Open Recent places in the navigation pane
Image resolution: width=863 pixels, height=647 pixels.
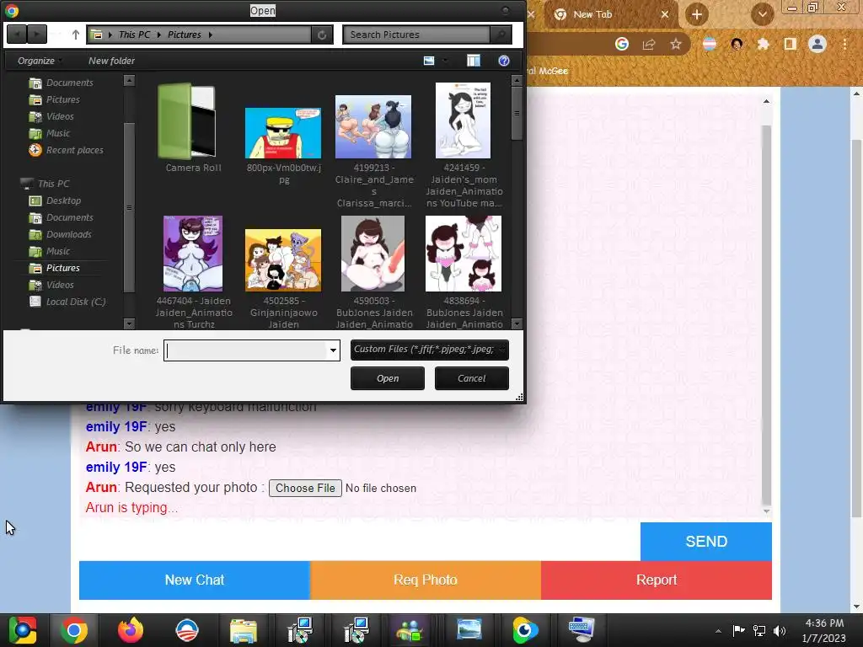point(67,150)
